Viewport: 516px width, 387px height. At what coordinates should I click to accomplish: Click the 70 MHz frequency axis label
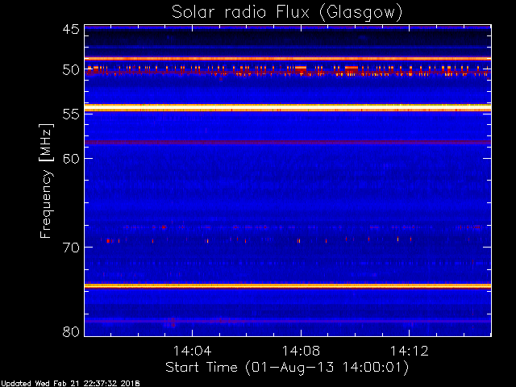(71, 248)
